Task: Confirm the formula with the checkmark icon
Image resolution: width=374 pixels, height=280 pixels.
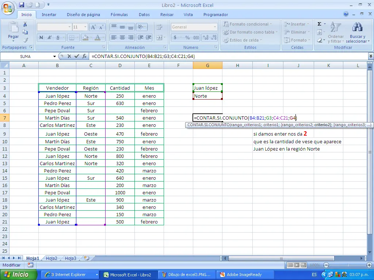Action: coord(76,57)
